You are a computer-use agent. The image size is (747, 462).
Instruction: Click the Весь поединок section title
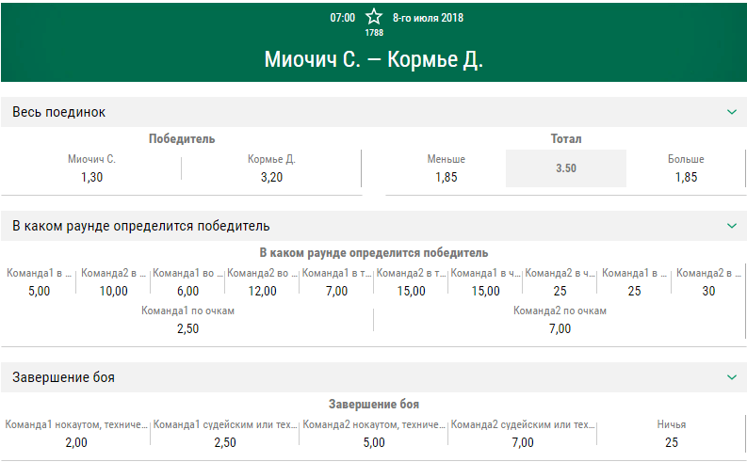pyautogui.click(x=58, y=112)
